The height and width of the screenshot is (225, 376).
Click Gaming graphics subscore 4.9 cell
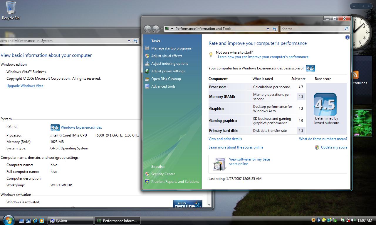click(301, 121)
